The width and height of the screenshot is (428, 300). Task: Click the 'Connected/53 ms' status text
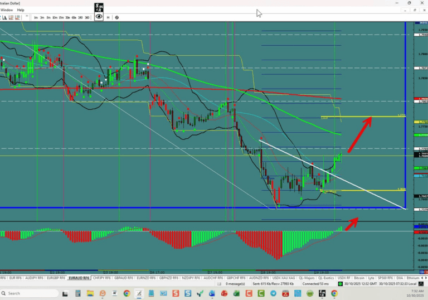[315, 284]
